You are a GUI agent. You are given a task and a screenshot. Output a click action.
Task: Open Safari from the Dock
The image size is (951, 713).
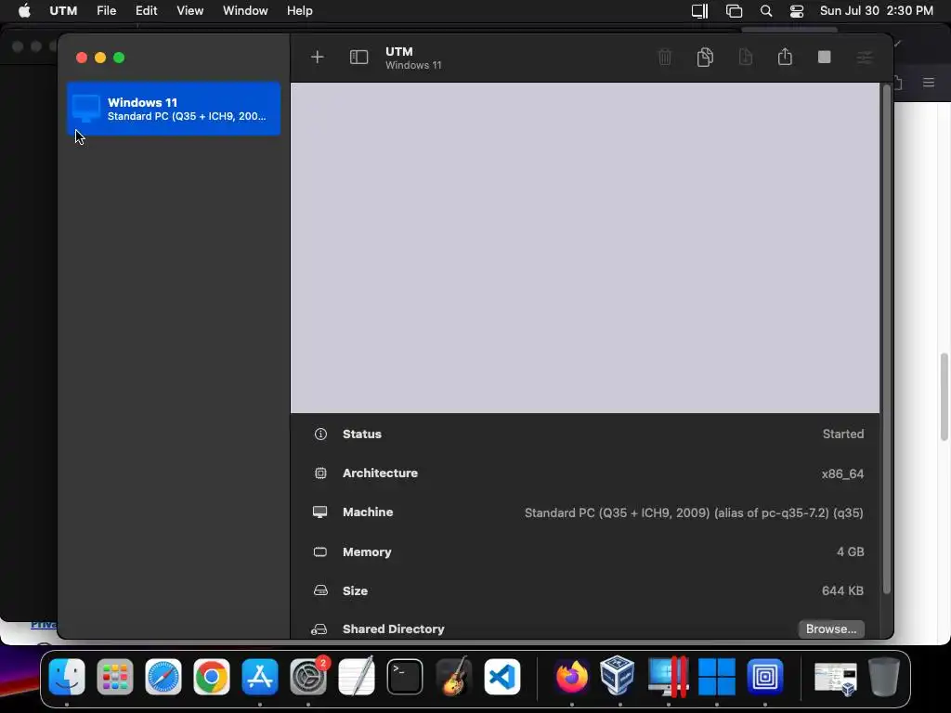pyautogui.click(x=163, y=677)
